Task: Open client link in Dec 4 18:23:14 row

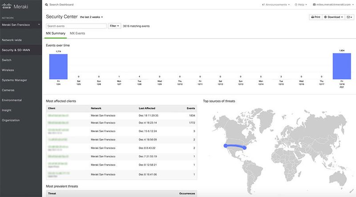Action: coord(58,123)
